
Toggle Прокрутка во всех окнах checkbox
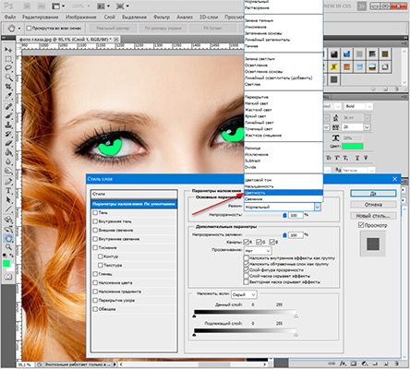[29, 28]
